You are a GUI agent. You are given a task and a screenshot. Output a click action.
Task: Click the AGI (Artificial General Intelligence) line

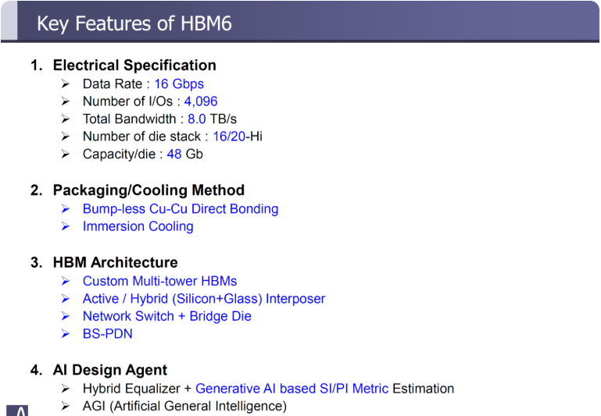[184, 406]
